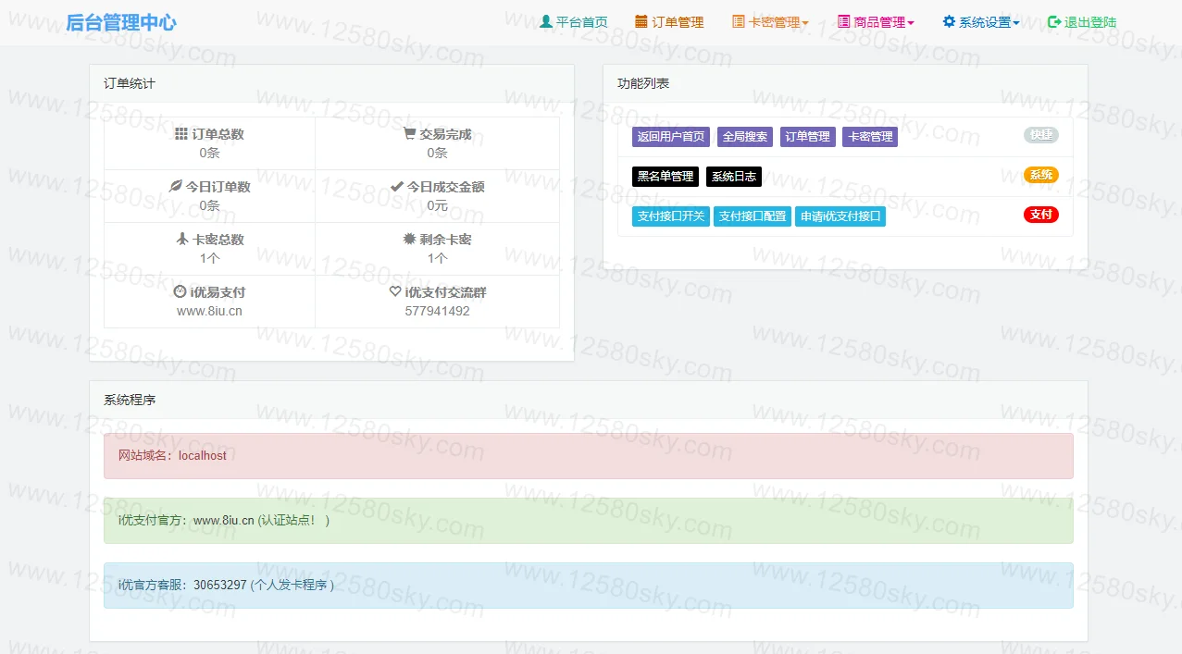Open the 系统日志 button
1182x654 pixels.
(x=734, y=177)
